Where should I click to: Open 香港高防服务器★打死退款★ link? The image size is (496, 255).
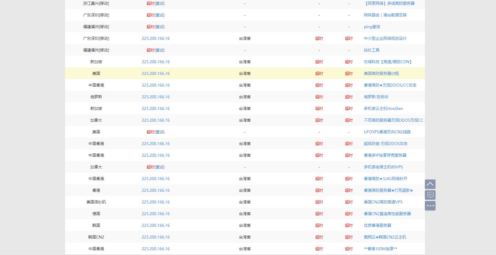coord(388,190)
